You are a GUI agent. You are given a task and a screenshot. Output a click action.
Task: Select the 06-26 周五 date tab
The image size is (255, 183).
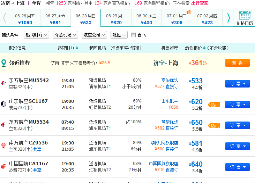pyautogui.click(x=25, y=18)
